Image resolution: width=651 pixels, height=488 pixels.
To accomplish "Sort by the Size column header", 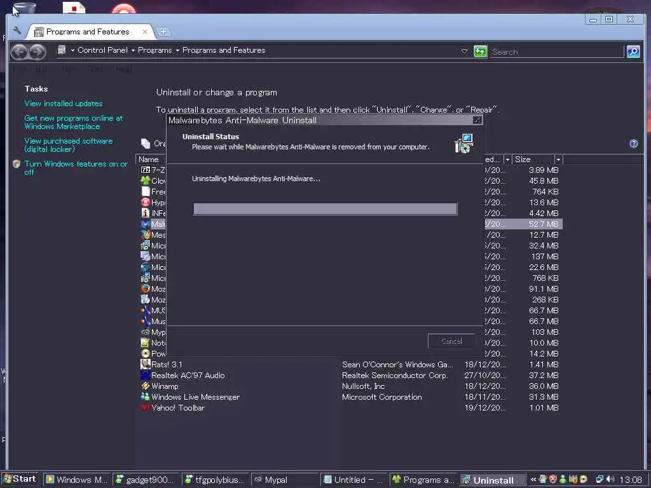I will (533, 159).
